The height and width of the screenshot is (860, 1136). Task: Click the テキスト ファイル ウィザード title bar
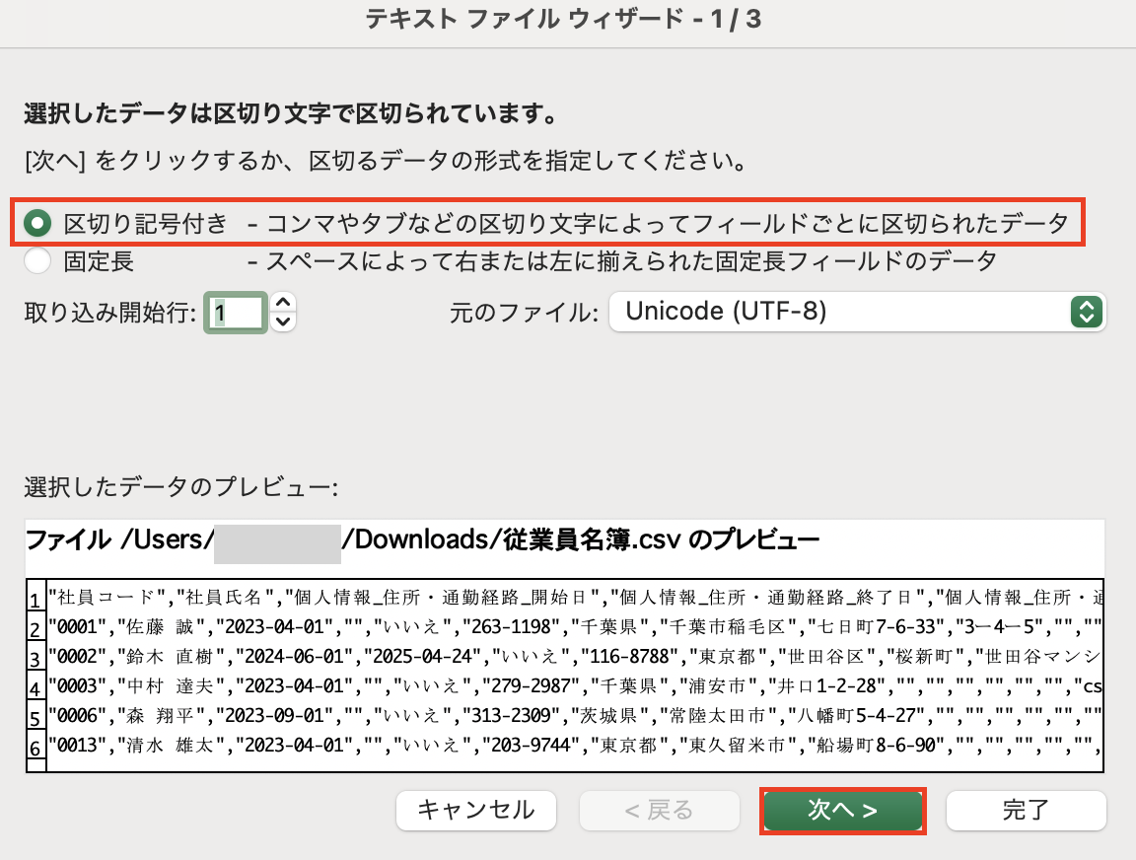tap(568, 18)
